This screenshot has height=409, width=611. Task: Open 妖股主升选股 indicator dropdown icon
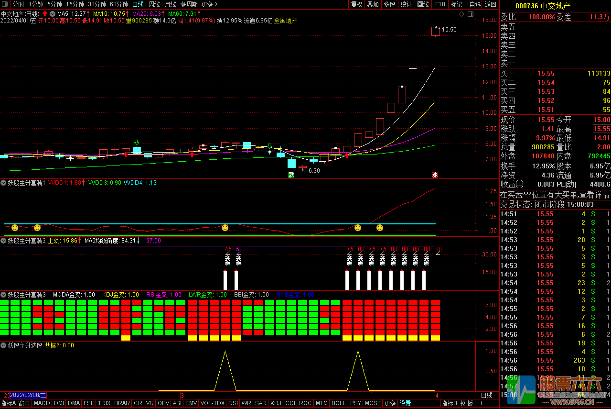pyautogui.click(x=3, y=345)
